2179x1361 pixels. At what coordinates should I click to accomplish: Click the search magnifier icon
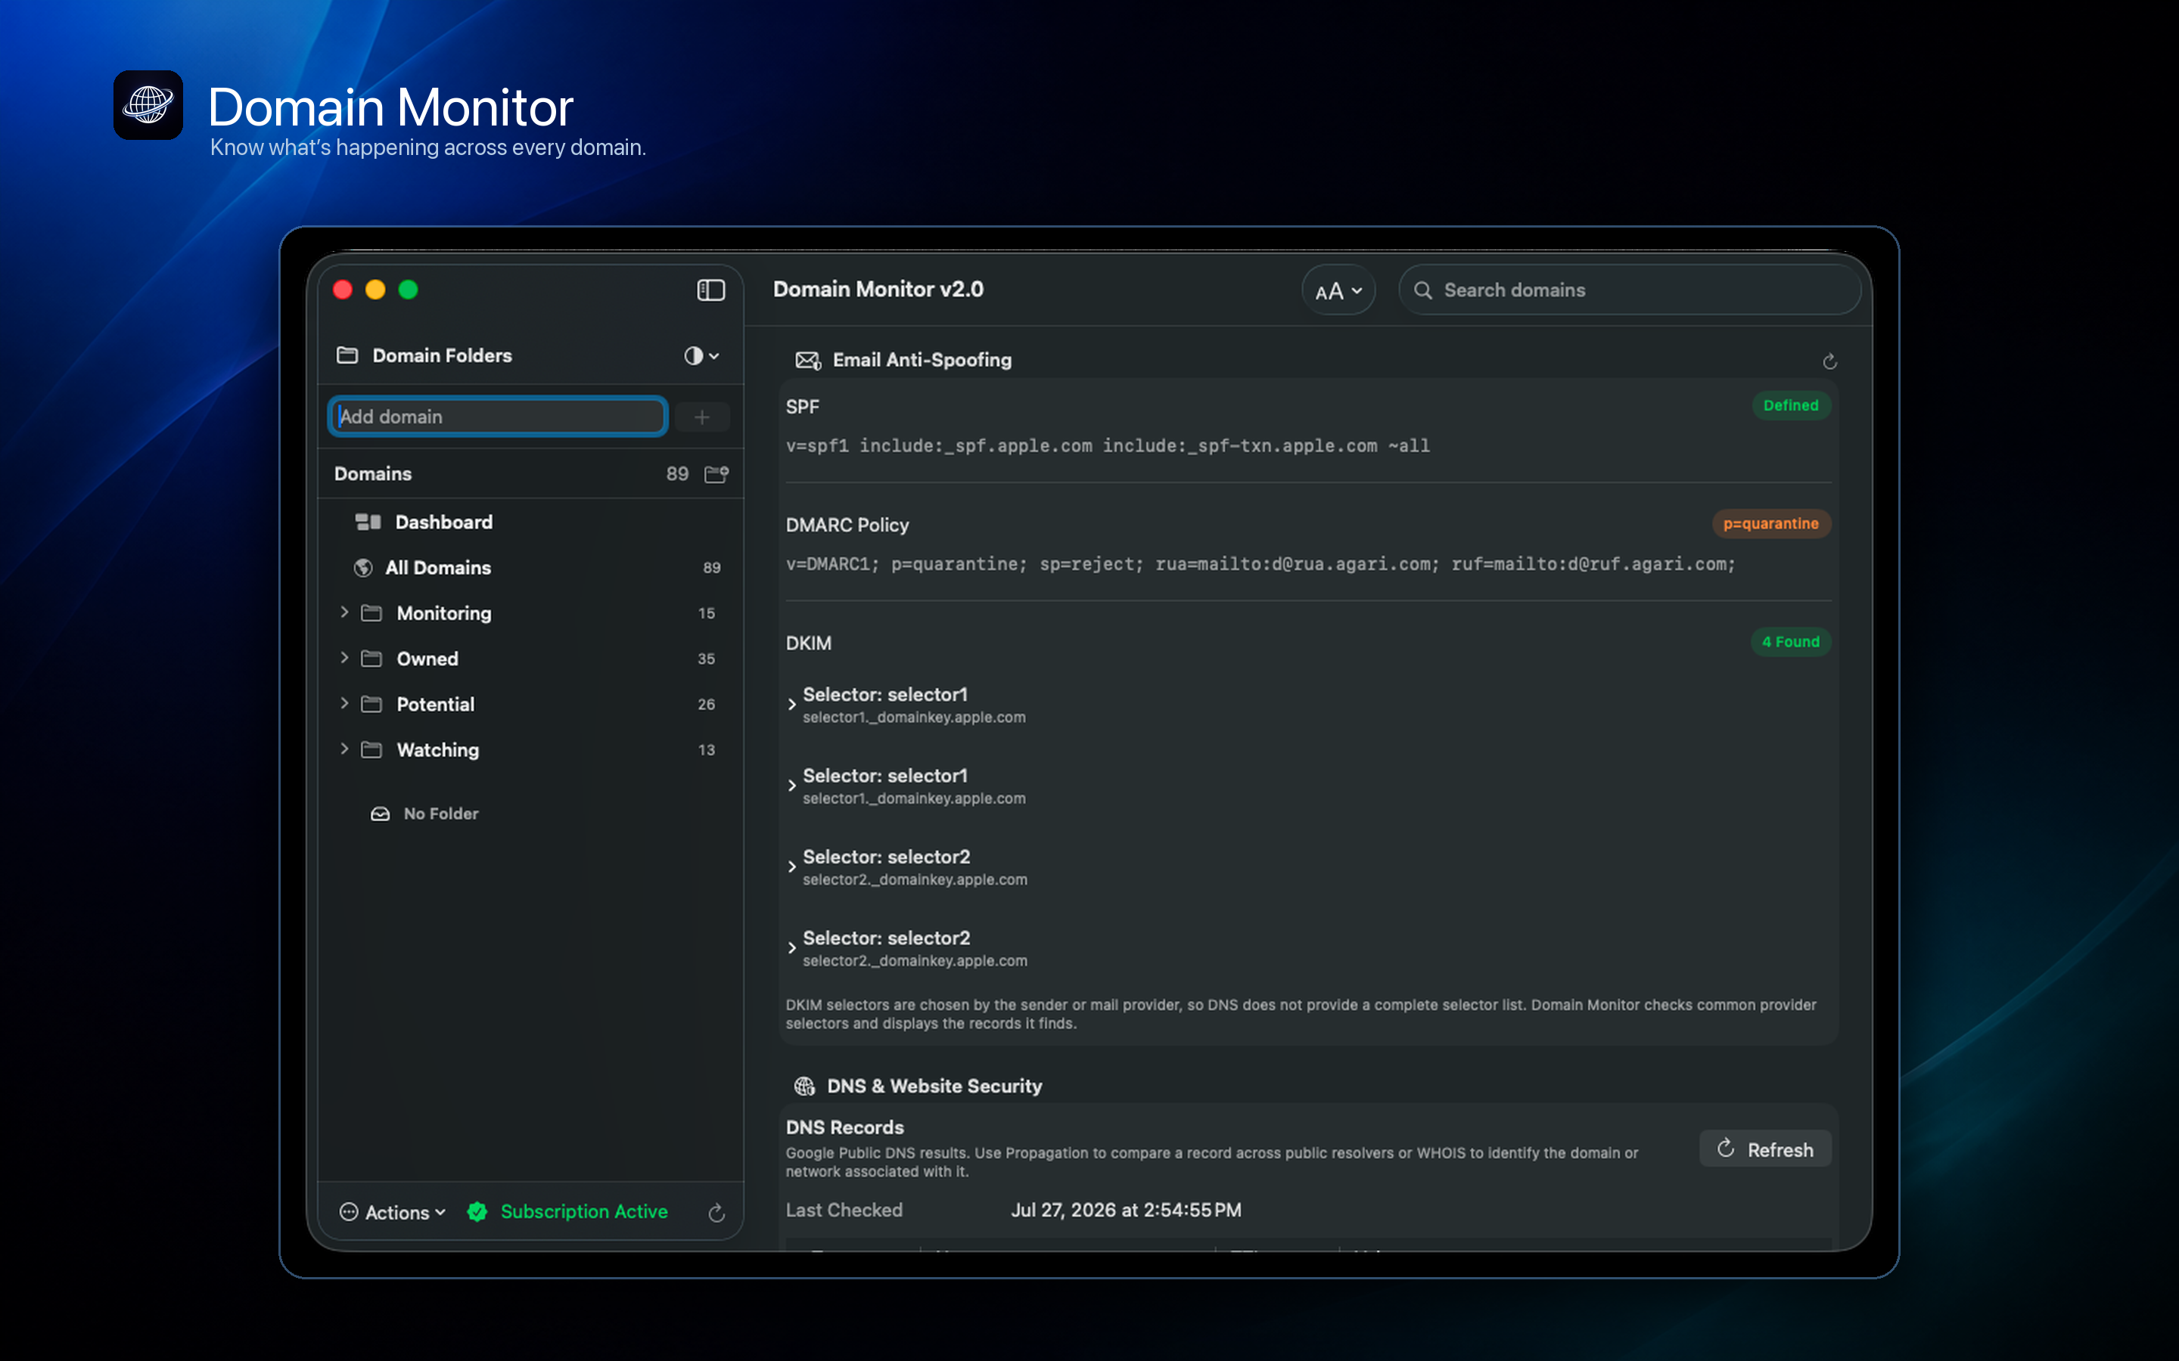coord(1422,290)
